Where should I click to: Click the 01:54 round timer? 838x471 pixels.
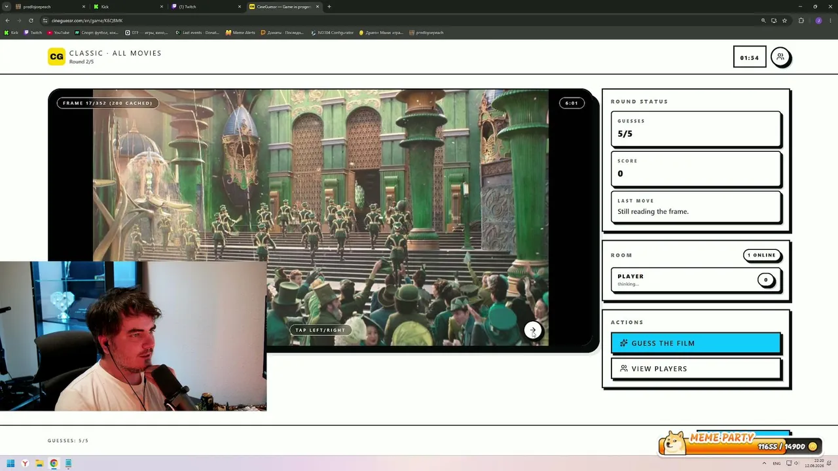[x=749, y=57]
